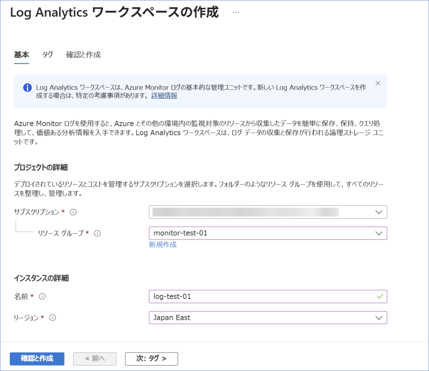Screen dimensions: 429x371
Task: Click the info icon next to サブスクリプション
Action: (73, 212)
